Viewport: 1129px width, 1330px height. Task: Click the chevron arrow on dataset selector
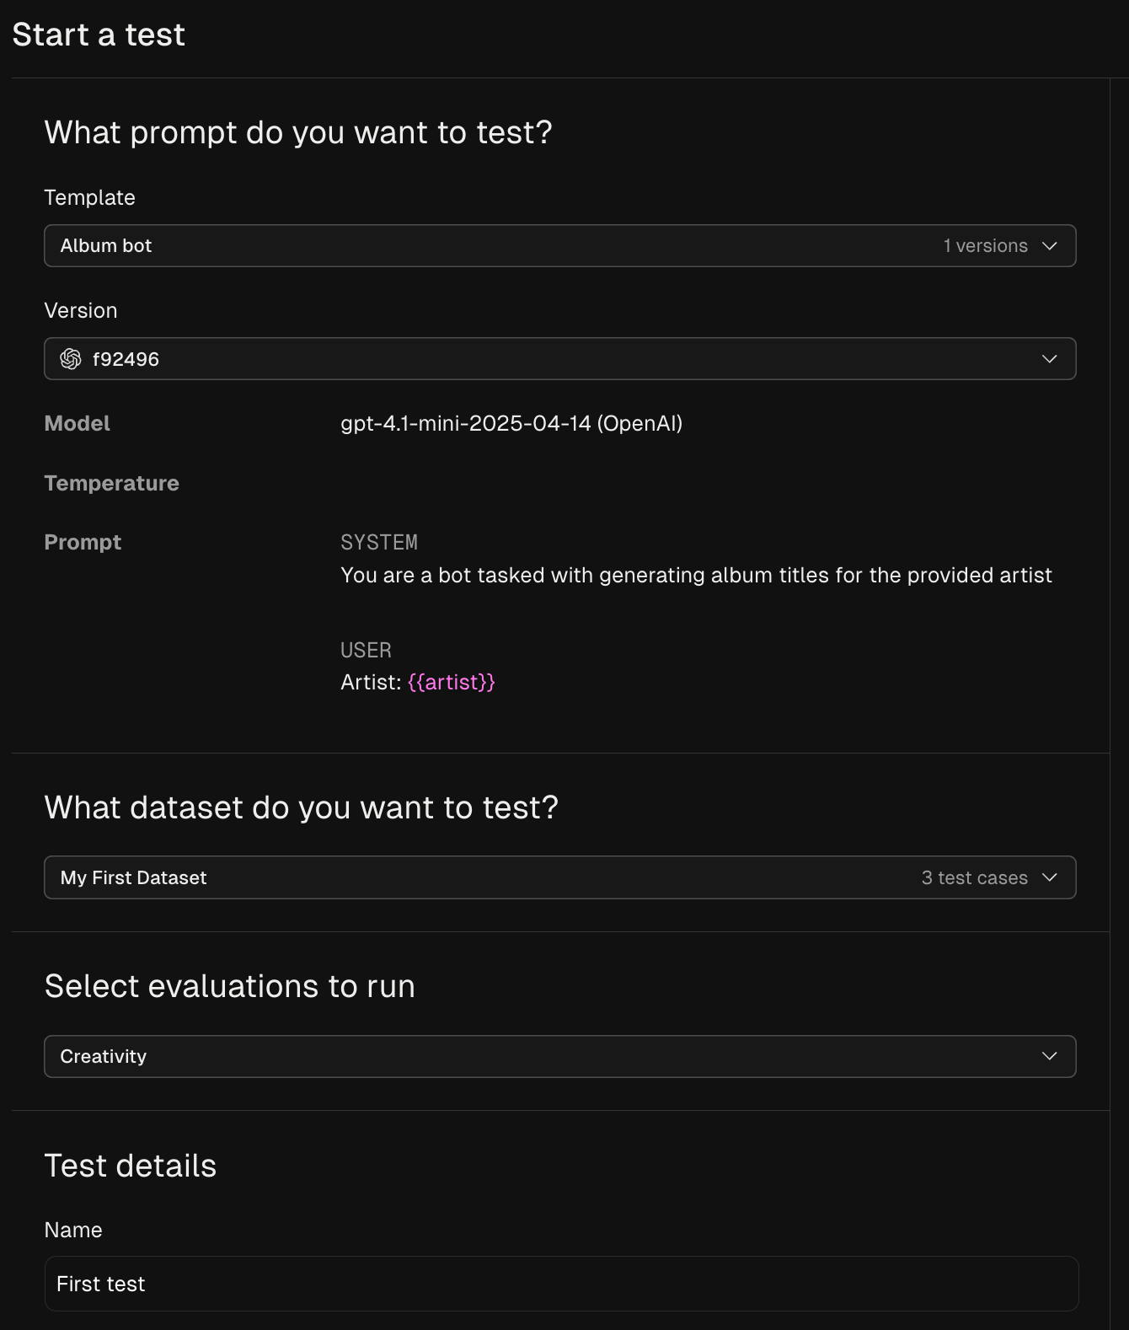click(1049, 877)
